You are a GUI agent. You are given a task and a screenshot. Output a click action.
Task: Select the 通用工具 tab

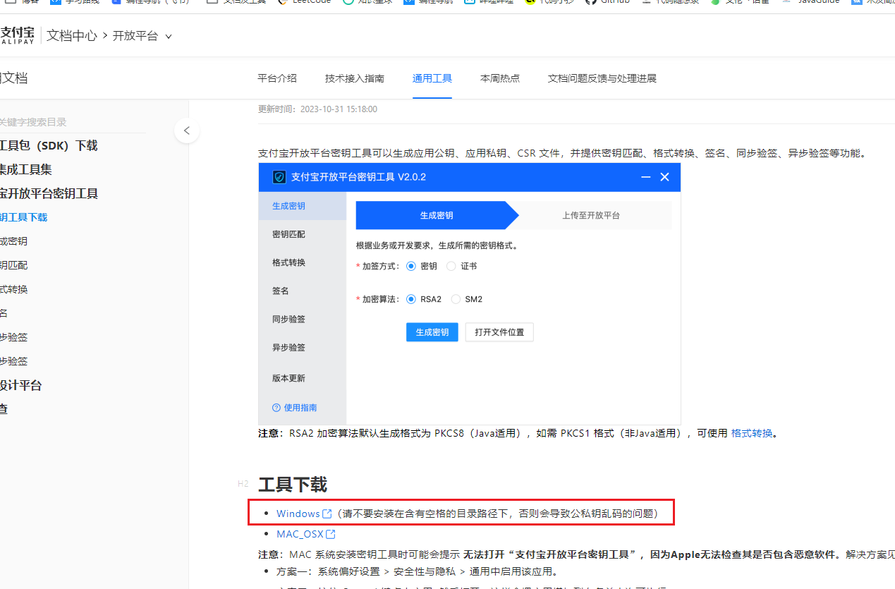[432, 78]
